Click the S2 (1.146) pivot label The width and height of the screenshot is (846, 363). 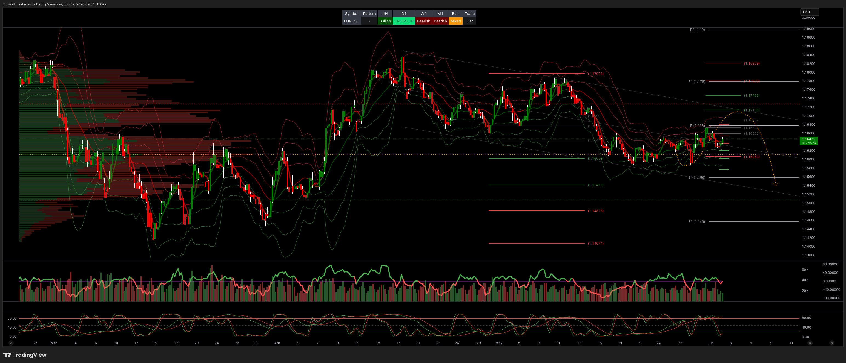(696, 221)
